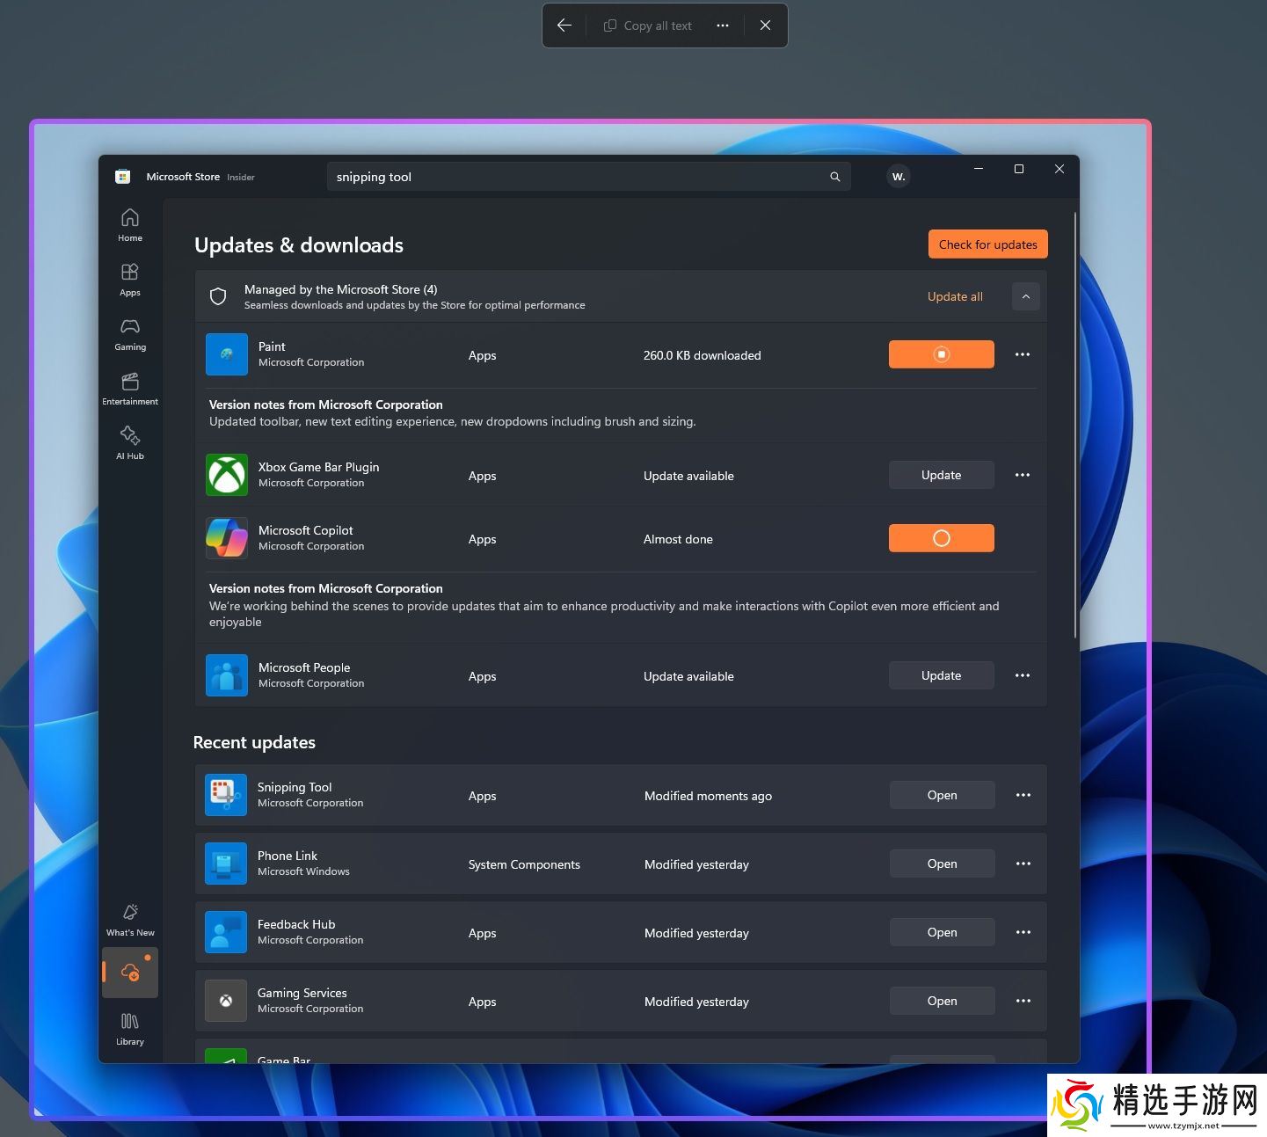Click the Check for updates button
The width and height of the screenshot is (1267, 1137).
click(x=987, y=244)
